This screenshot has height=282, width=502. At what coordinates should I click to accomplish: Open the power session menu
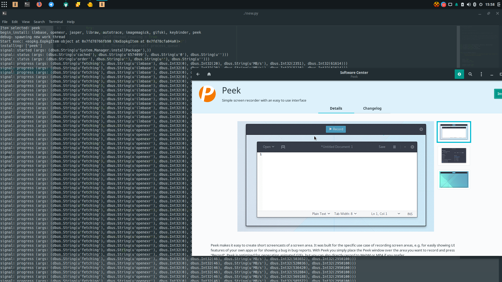pos(481,4)
